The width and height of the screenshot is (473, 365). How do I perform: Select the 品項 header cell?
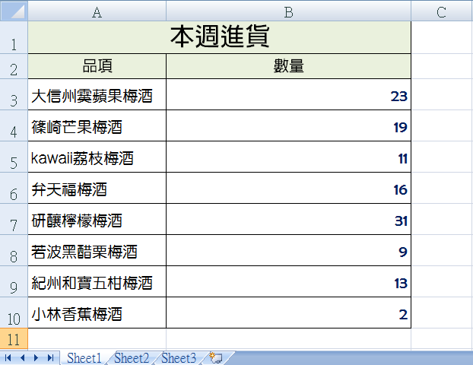point(97,66)
